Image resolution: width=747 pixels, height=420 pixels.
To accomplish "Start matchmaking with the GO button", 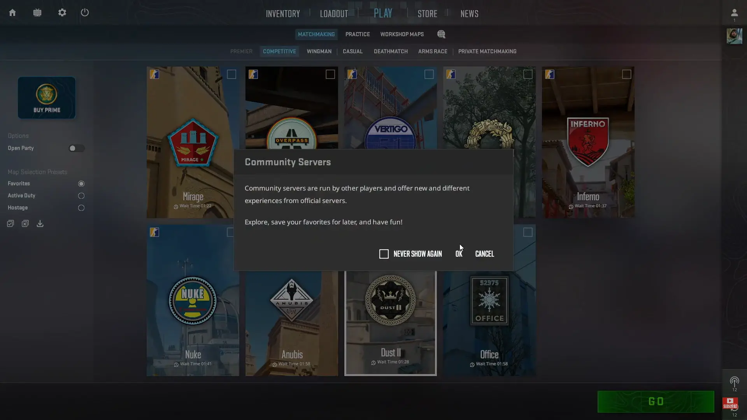I will [x=656, y=401].
